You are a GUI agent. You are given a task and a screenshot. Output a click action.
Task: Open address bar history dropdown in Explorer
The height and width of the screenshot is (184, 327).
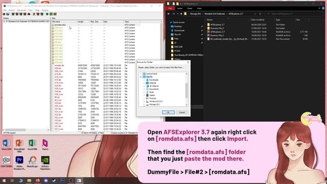255,14
